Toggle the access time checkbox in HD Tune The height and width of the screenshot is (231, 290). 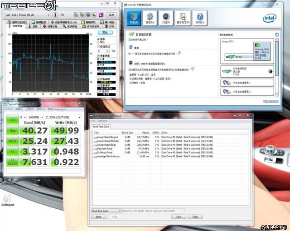pyautogui.click(x=98, y=79)
